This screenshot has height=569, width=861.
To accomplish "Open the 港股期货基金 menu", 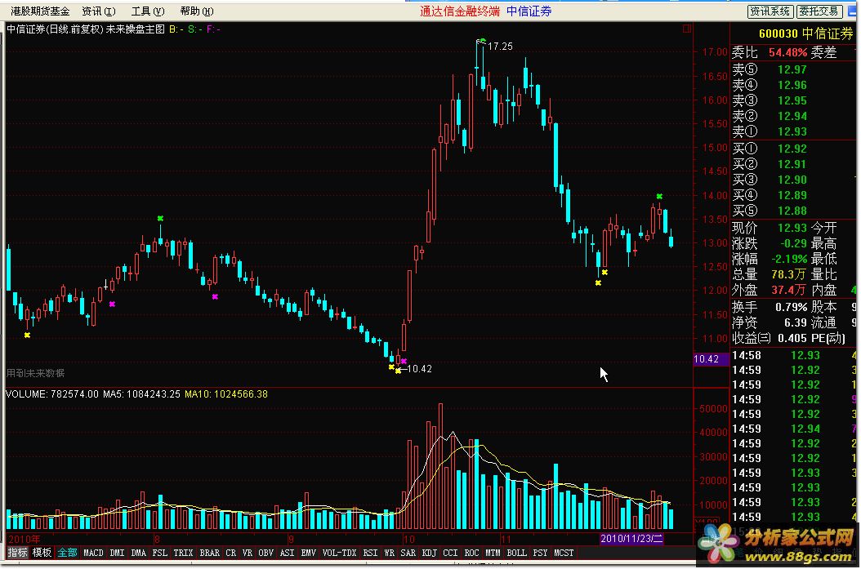I will pyautogui.click(x=40, y=11).
